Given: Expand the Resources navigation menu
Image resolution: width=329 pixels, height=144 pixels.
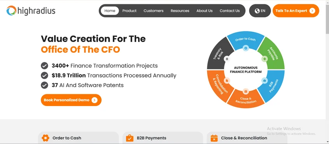Looking at the screenshot, I should [x=180, y=11].
